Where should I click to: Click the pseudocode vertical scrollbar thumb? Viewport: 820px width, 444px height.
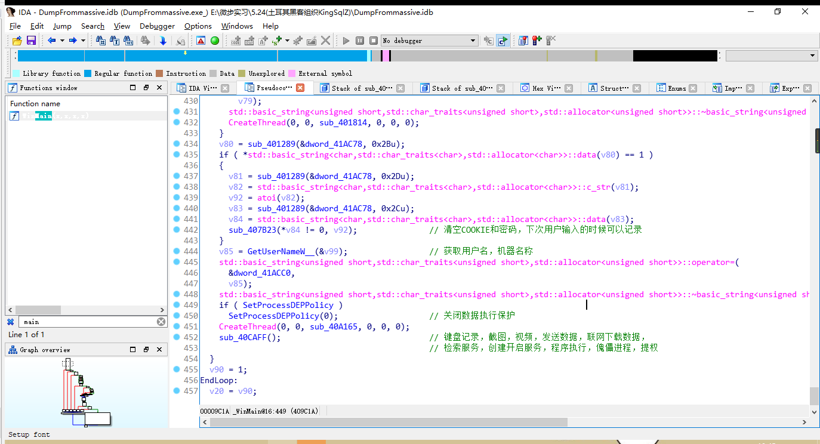[815, 396]
